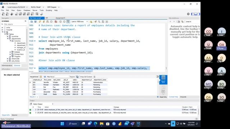Image resolution: width=230 pixels, height=129 pixels.
Task: Open the Limit to 1000 rows dropdown
Action: click(80, 21)
